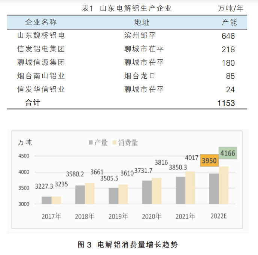Screen dimensions: 258x255
Task: Click the 产量 legend label
Action: 101,142
